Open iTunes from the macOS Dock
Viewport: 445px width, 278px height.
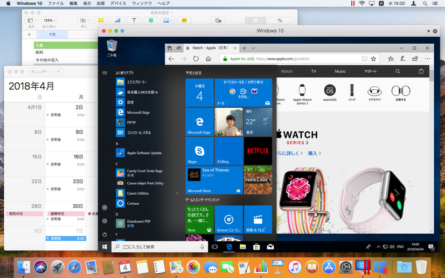[x=295, y=267]
